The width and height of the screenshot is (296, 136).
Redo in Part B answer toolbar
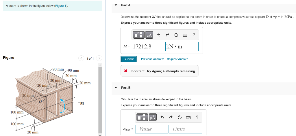(171, 117)
